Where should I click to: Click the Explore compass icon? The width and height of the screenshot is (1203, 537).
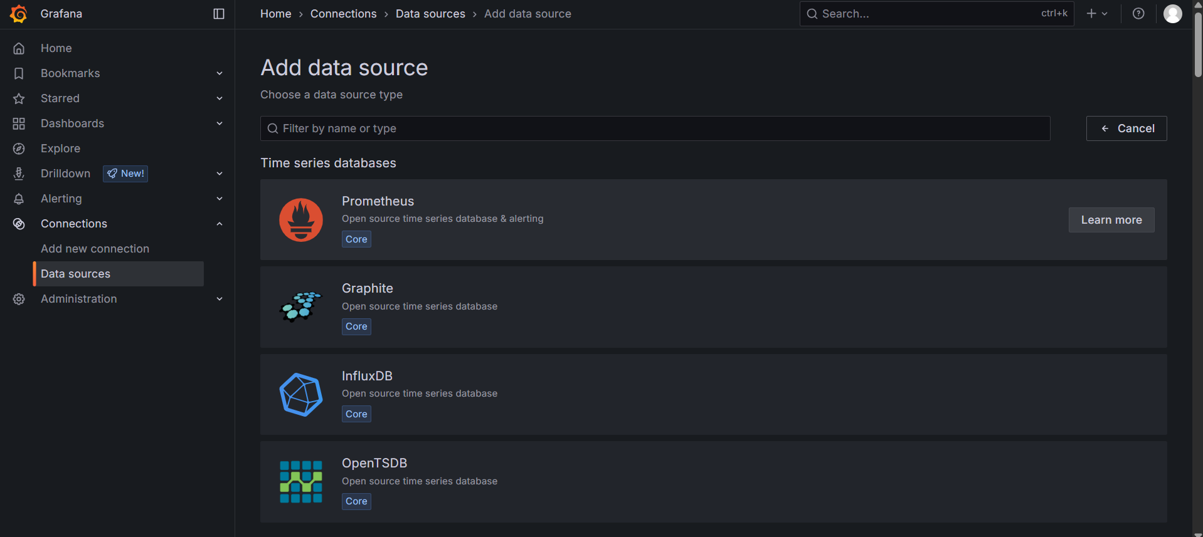coord(19,149)
